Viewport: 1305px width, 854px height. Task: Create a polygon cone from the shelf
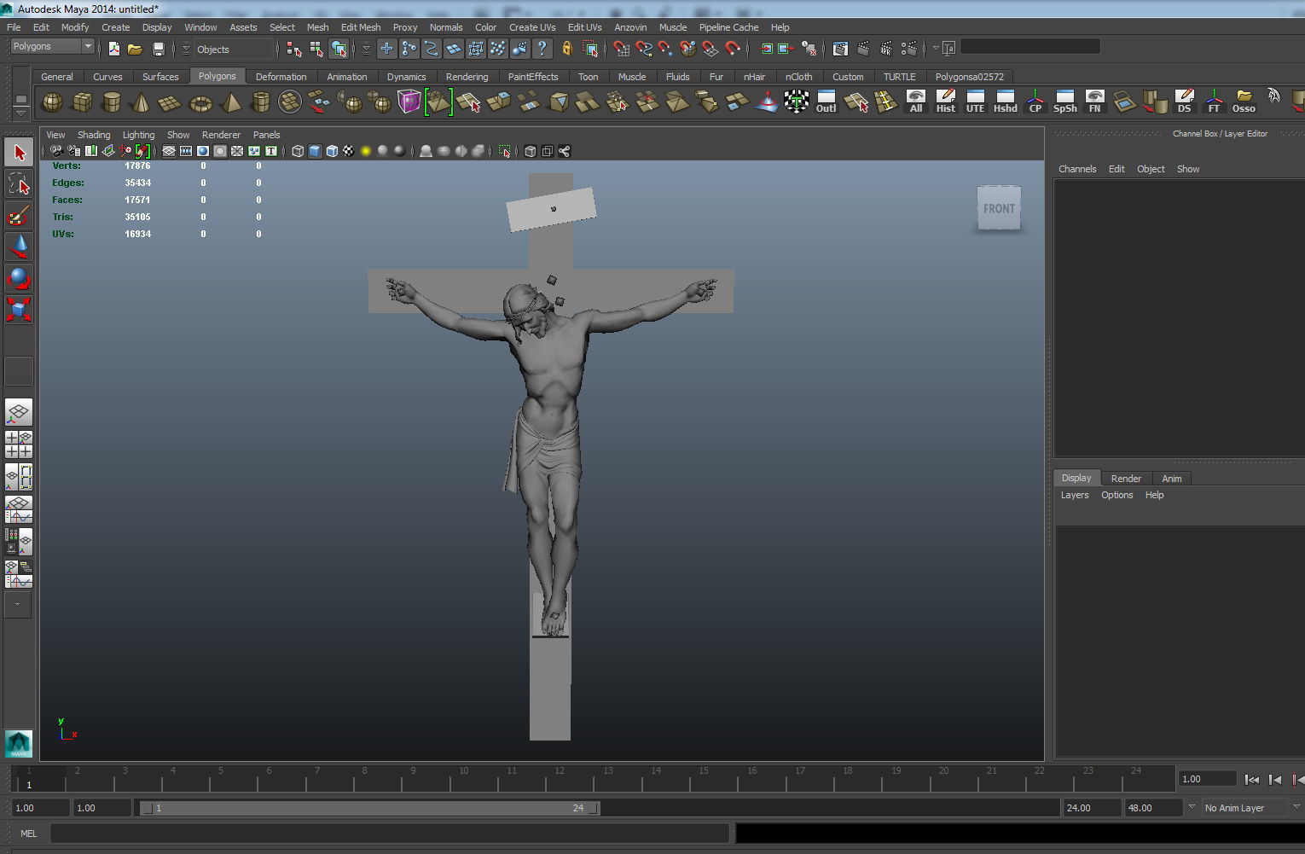tap(141, 102)
